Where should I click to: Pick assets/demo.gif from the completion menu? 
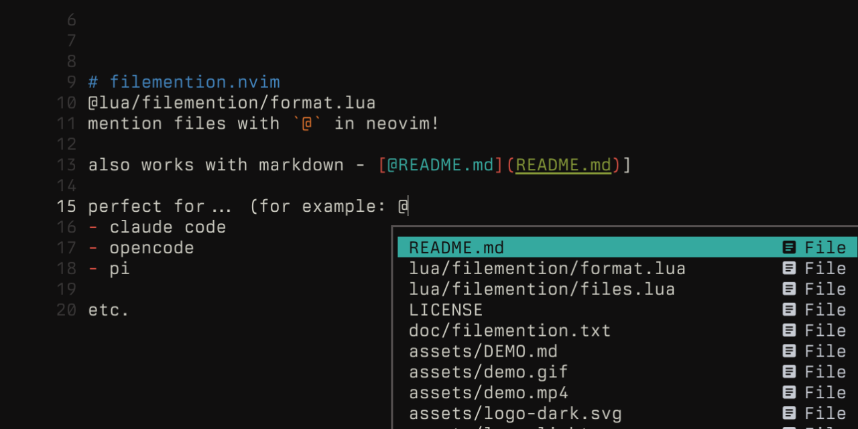(x=627, y=372)
